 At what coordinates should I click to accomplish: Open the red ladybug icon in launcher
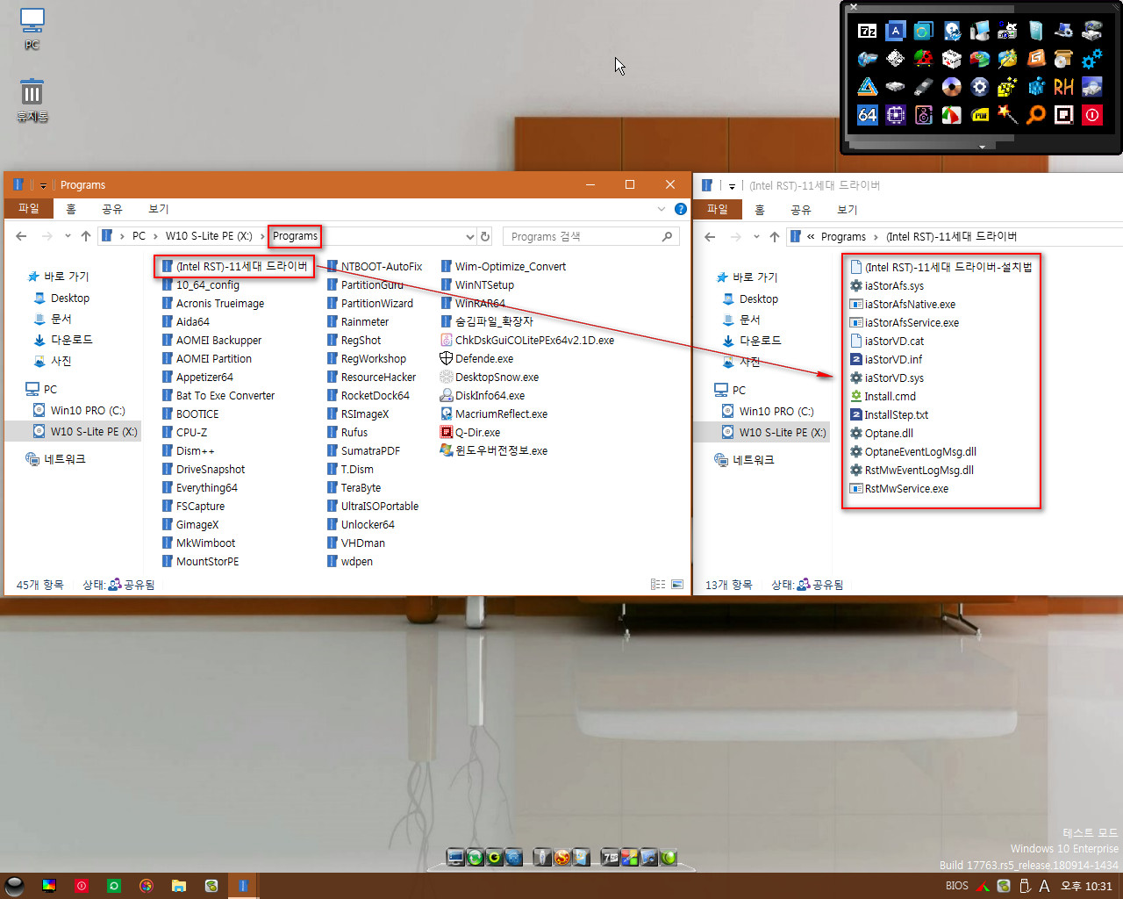tap(923, 59)
